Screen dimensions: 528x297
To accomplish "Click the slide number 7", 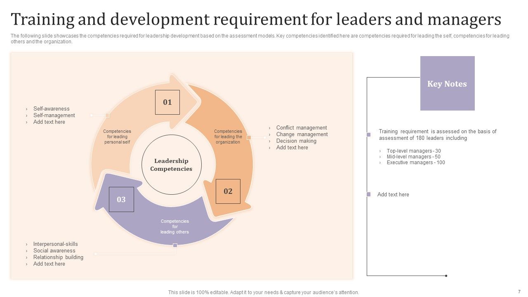I will click(519, 291).
